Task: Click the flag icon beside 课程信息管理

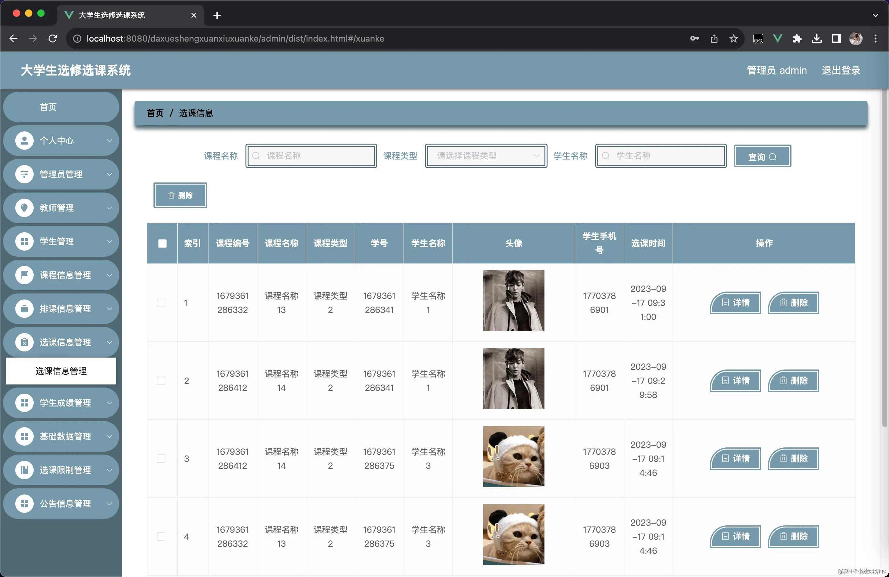Action: [24, 275]
